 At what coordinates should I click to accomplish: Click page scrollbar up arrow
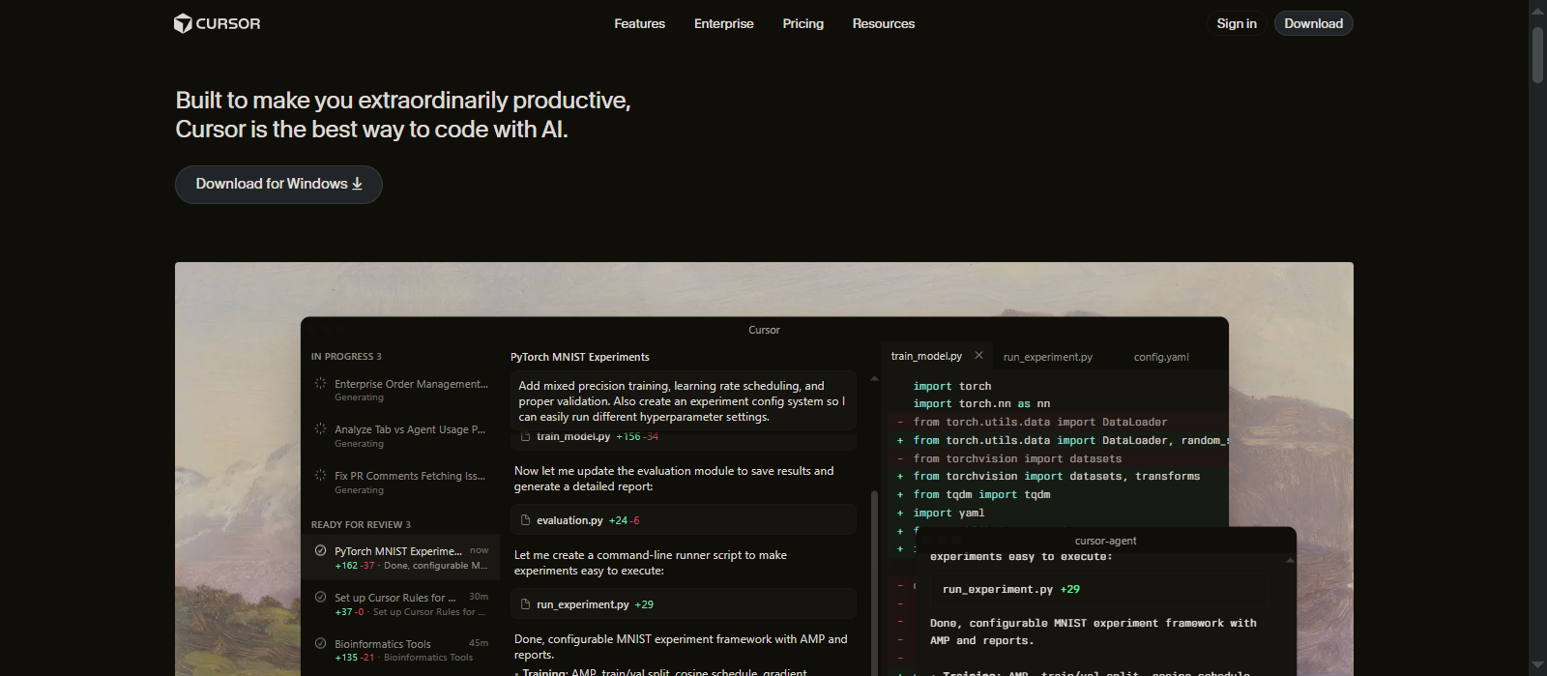[1537, 11]
